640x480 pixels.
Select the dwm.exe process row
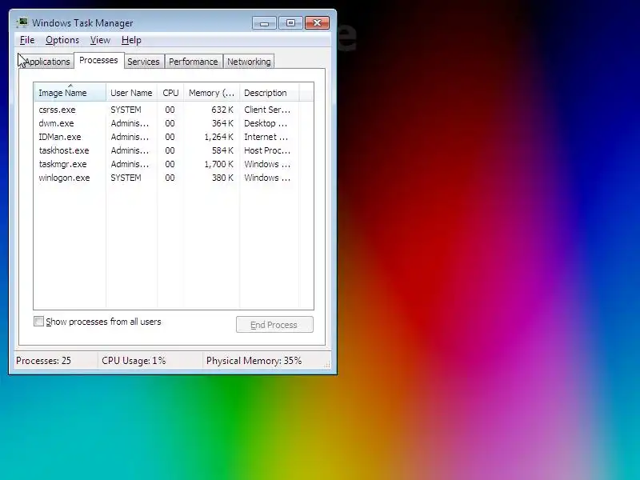coord(167,123)
